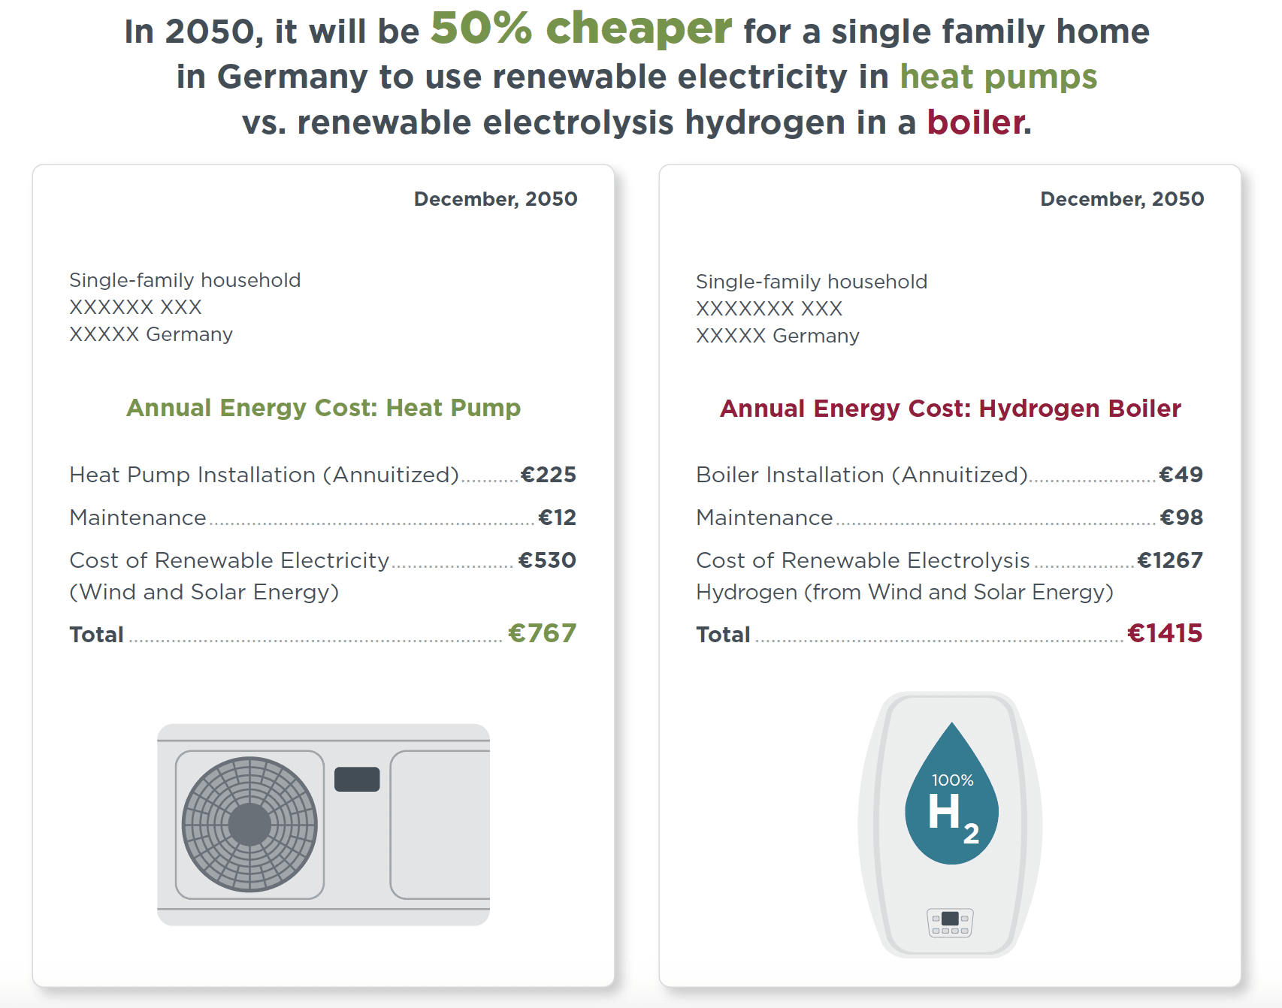Click Heat Pump Installation cost €225

pyautogui.click(x=548, y=475)
